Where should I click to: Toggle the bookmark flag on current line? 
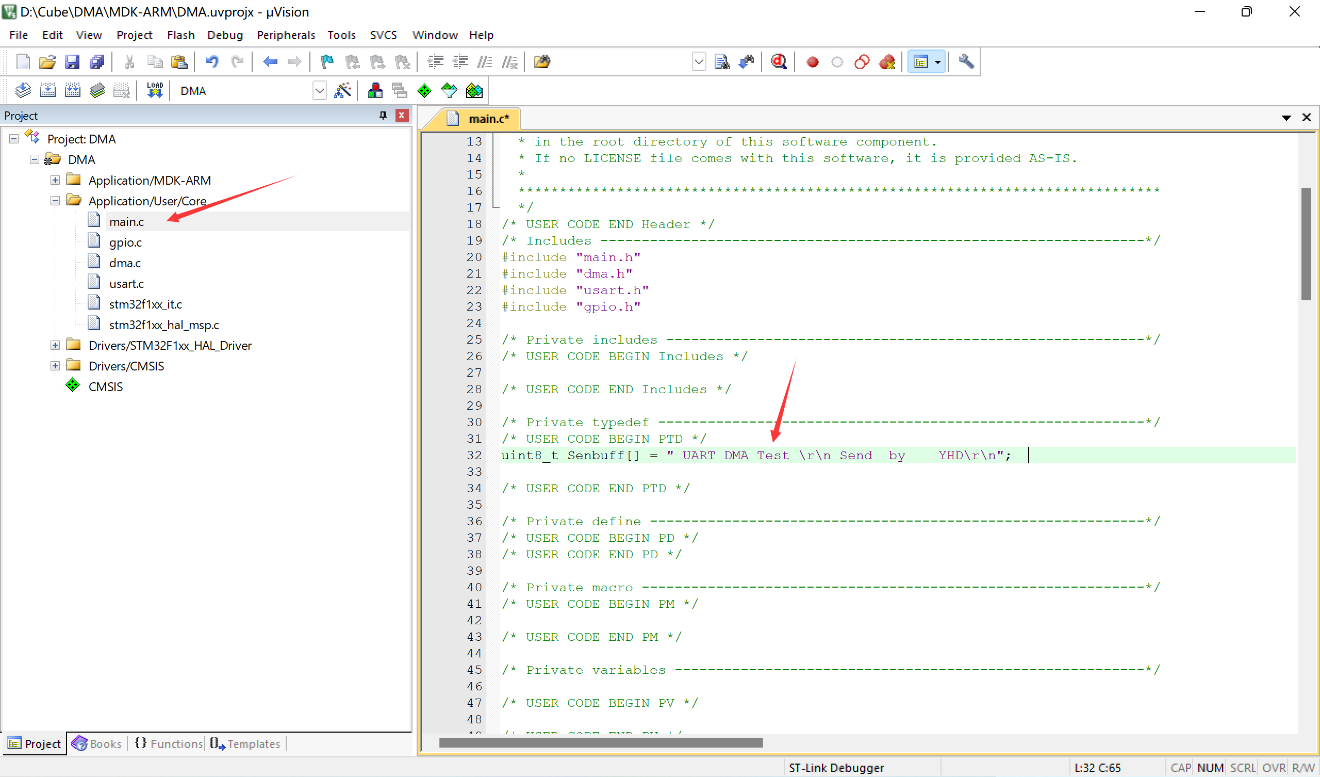point(327,62)
